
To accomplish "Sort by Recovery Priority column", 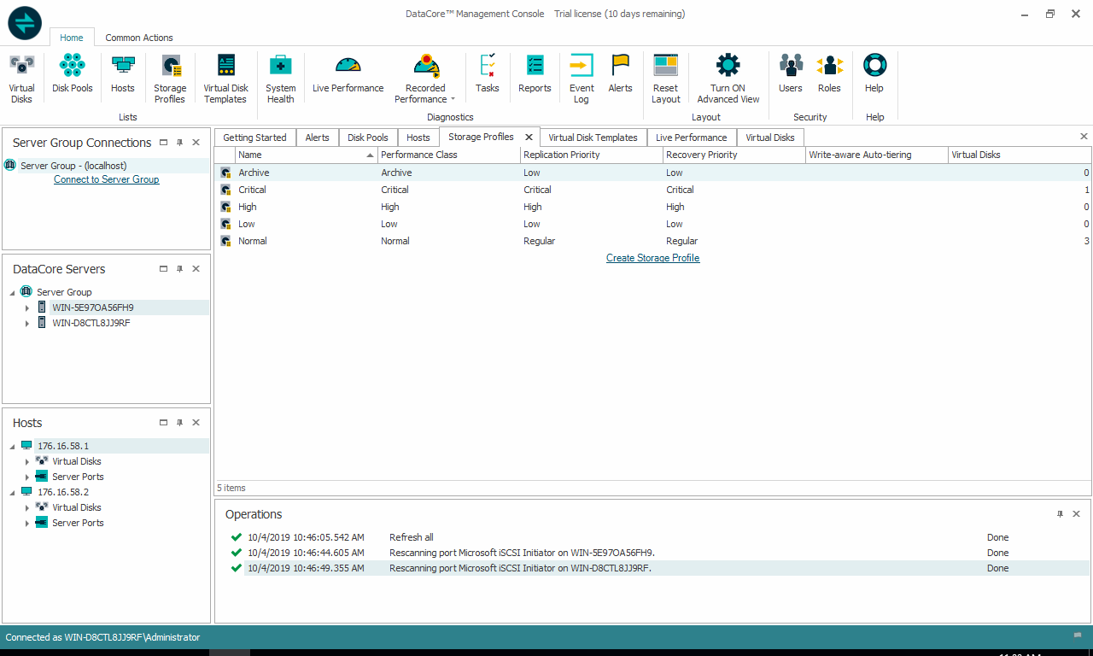I will pos(734,155).
